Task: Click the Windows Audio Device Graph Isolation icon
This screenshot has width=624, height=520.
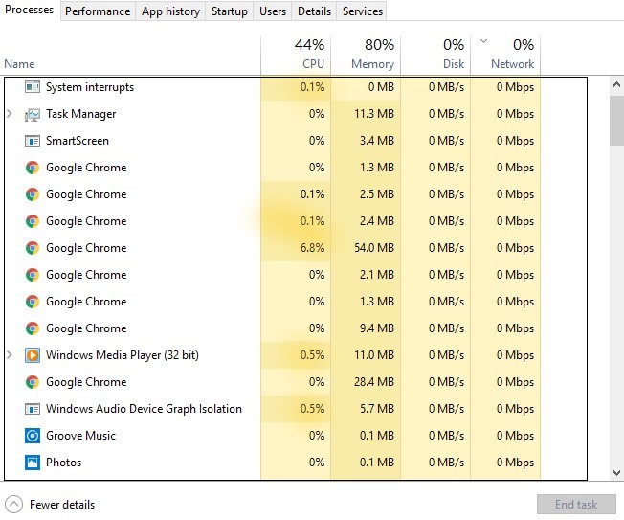Action: point(33,409)
